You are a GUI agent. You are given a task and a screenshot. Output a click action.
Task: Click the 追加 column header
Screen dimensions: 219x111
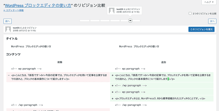163,62
